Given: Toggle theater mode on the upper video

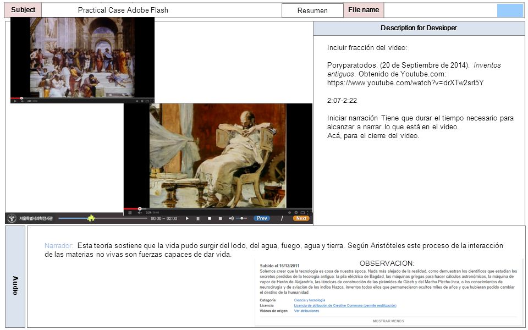Looking at the screenshot, I should (x=147, y=101).
